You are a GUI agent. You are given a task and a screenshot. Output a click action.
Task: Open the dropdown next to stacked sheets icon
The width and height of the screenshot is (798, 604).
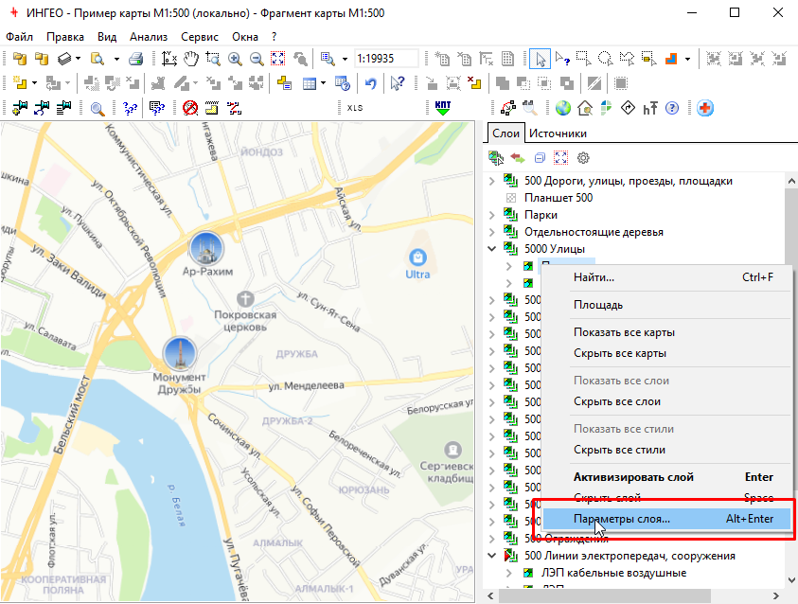[78, 59]
